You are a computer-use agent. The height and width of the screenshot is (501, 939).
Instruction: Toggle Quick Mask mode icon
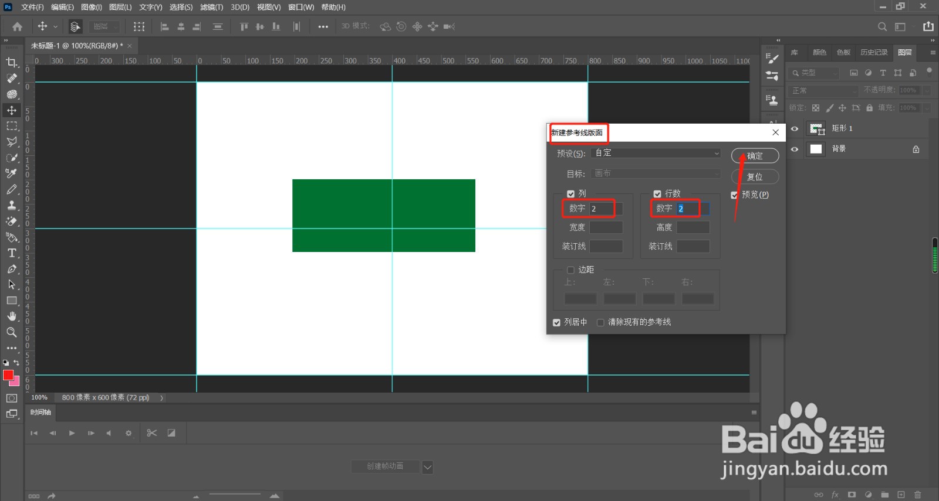pyautogui.click(x=11, y=398)
